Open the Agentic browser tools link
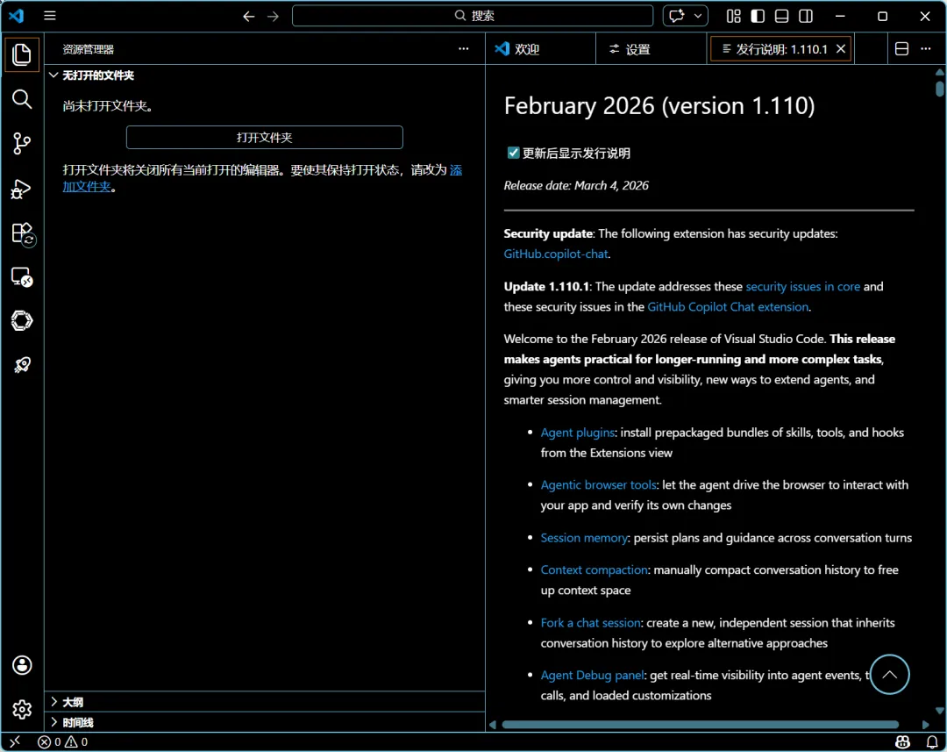 (x=599, y=485)
